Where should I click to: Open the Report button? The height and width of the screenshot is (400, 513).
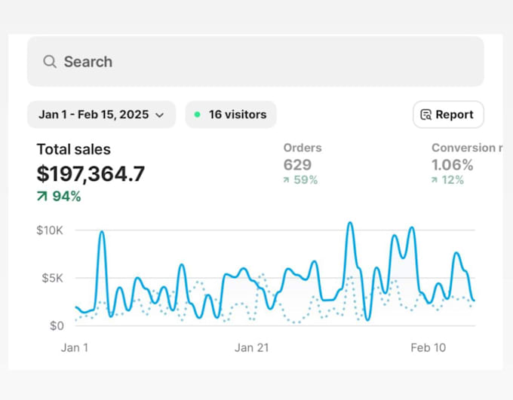(448, 115)
